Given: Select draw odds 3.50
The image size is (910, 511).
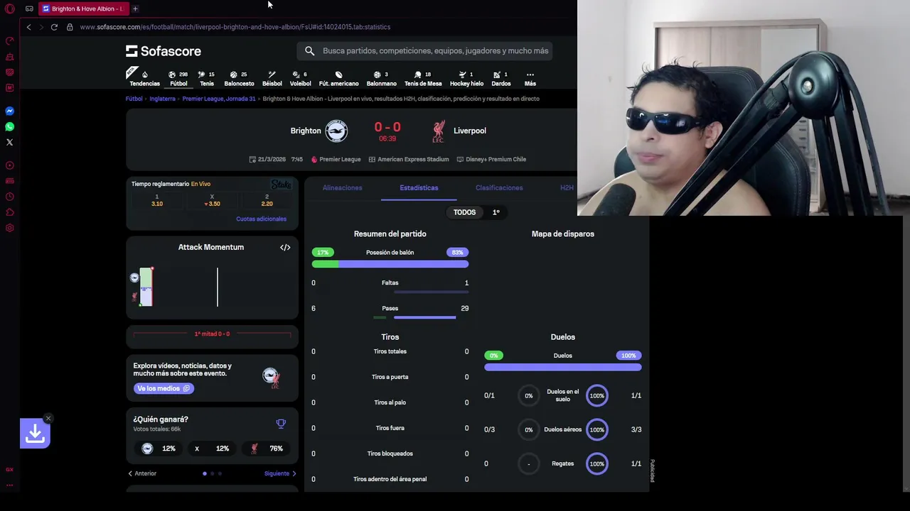Looking at the screenshot, I should coord(212,200).
